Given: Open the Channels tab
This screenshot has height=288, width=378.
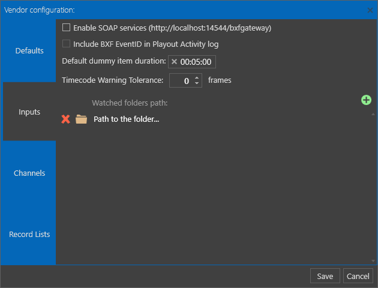Looking at the screenshot, I should click(29, 173).
